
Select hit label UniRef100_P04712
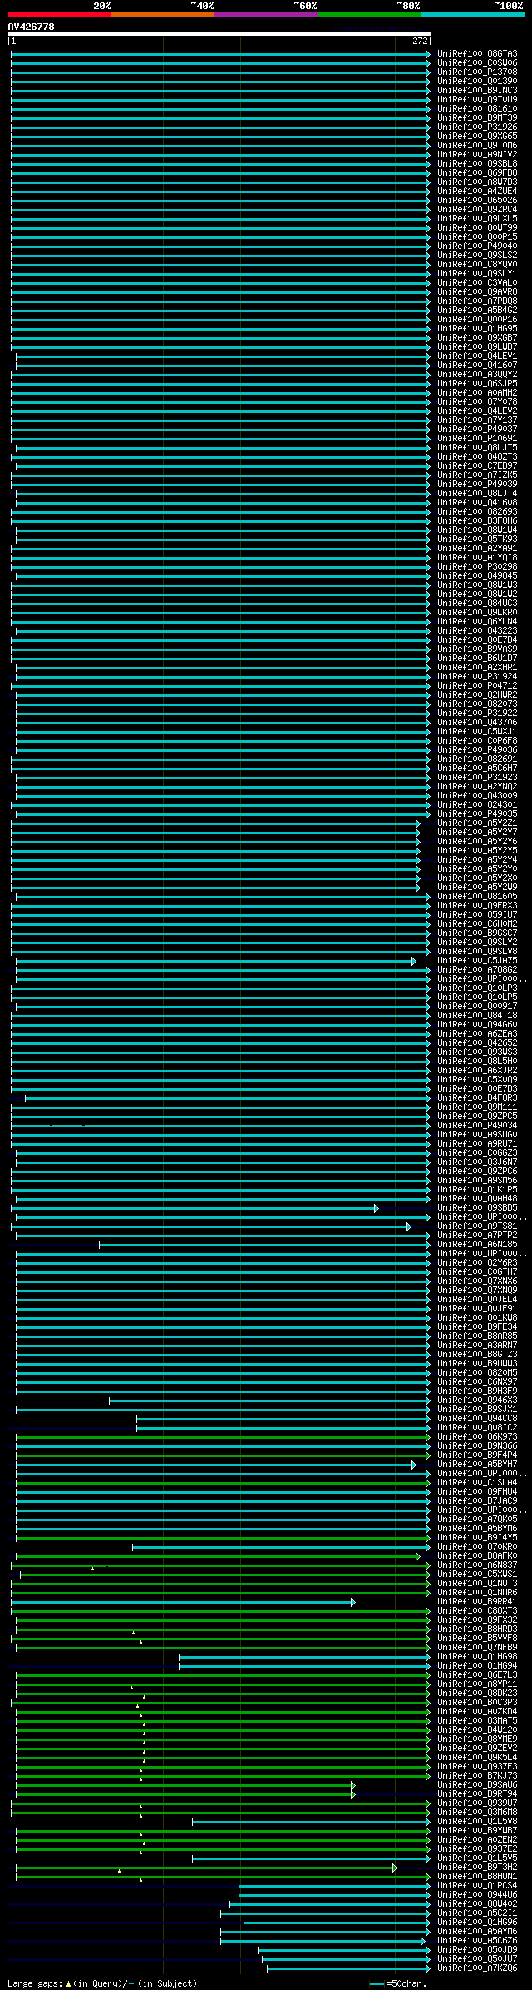477,686
